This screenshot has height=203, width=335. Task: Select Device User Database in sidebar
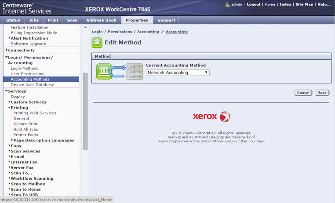coord(32,85)
